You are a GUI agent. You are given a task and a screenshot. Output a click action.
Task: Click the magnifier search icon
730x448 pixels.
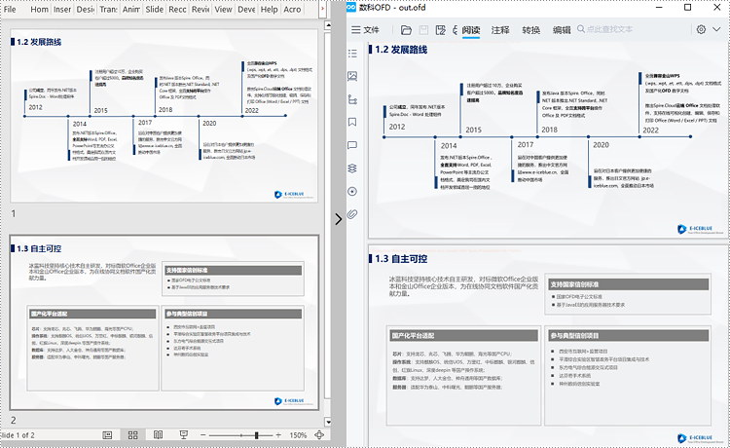pyautogui.click(x=581, y=29)
